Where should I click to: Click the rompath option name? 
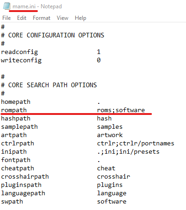click(x=14, y=110)
